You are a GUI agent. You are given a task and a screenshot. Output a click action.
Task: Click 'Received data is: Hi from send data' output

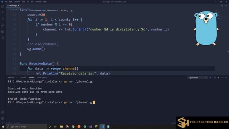pyautogui.click(x=35, y=92)
